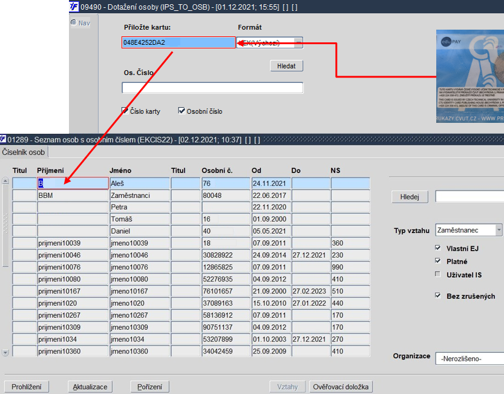
Task: Enable the Uživatel IS checkbox
Action: (438, 274)
